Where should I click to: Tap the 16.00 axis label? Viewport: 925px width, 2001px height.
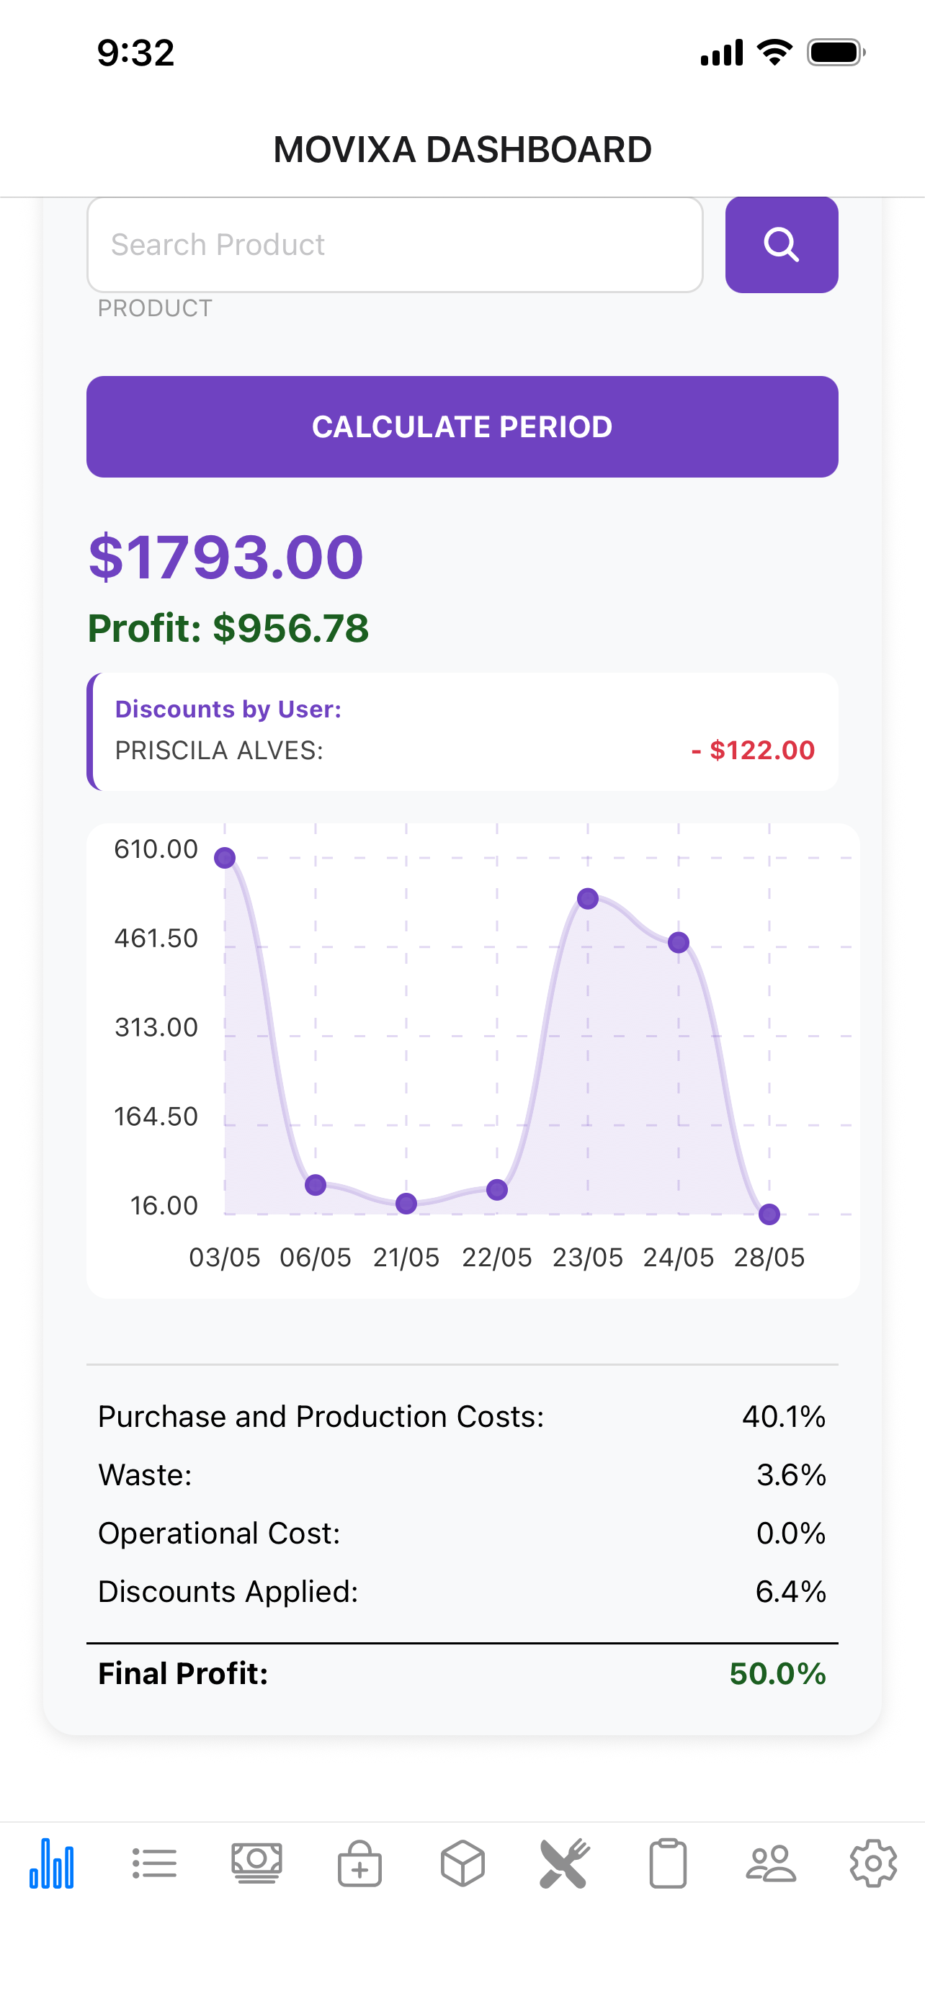164,1206
